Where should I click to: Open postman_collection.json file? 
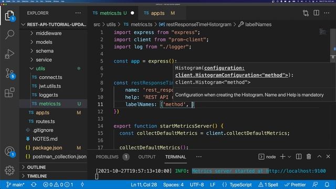[59, 156]
